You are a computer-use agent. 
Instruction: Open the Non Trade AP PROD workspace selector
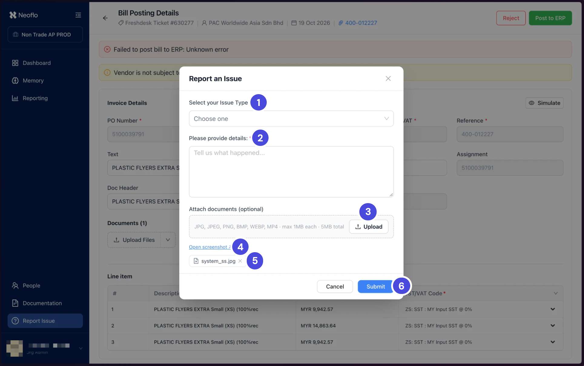pyautogui.click(x=45, y=35)
